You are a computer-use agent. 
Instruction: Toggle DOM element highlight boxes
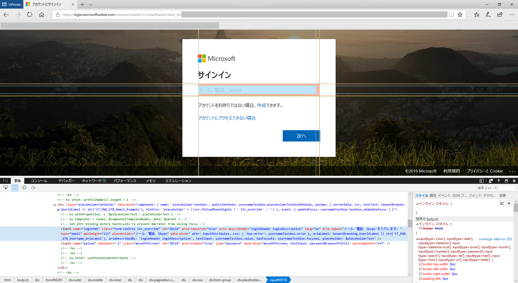pyautogui.click(x=15, y=188)
